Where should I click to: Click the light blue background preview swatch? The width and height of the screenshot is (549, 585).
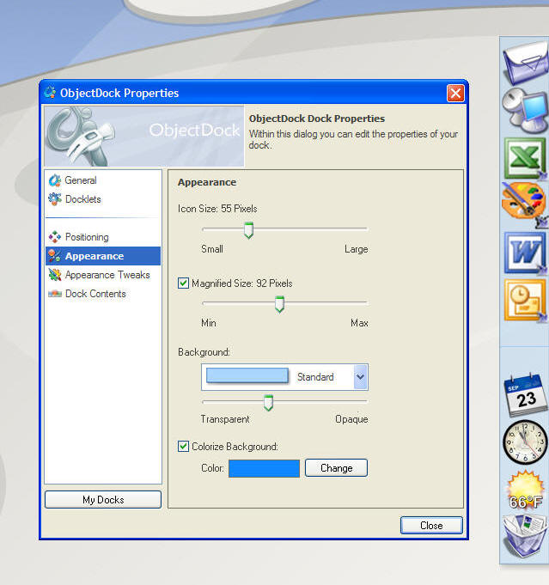(247, 375)
